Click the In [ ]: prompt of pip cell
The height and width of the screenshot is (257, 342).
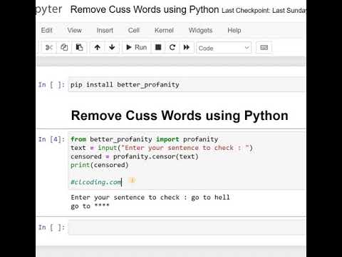coord(51,84)
